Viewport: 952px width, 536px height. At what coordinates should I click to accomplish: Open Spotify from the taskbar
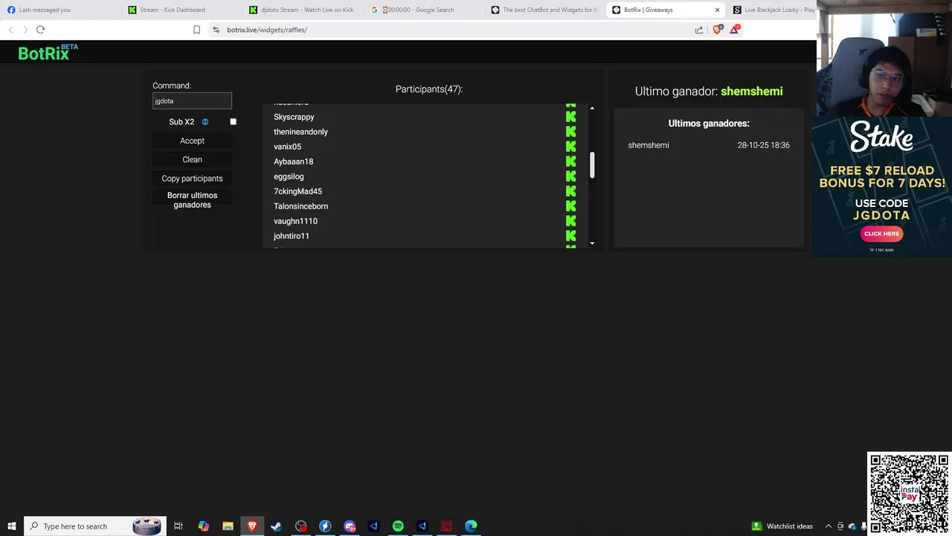tap(398, 526)
